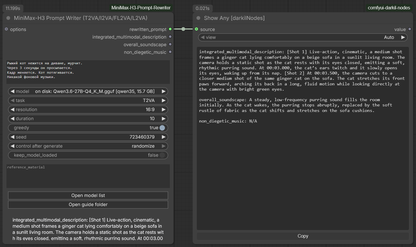
Task: Click MiniMax-H3 Prompt Writer node title
Action: point(81,18)
